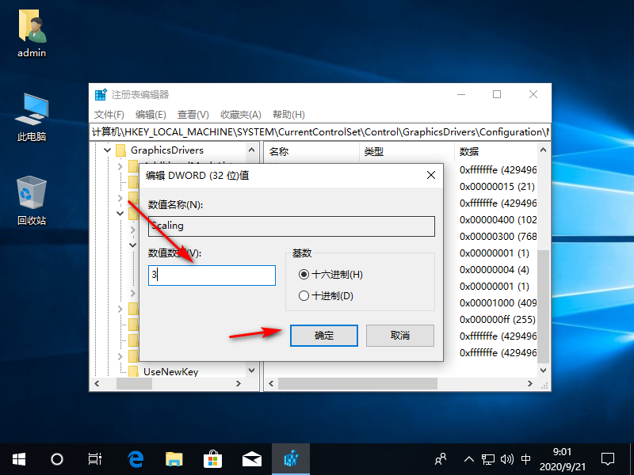This screenshot has width=634, height=475.
Task: Open the 文件(F) menu
Action: [109, 115]
